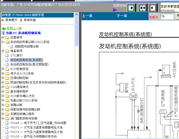The height and width of the screenshot is (139, 179).
Task: Click the 故障诊断 folder icon
Action: pyautogui.click(x=7, y=105)
